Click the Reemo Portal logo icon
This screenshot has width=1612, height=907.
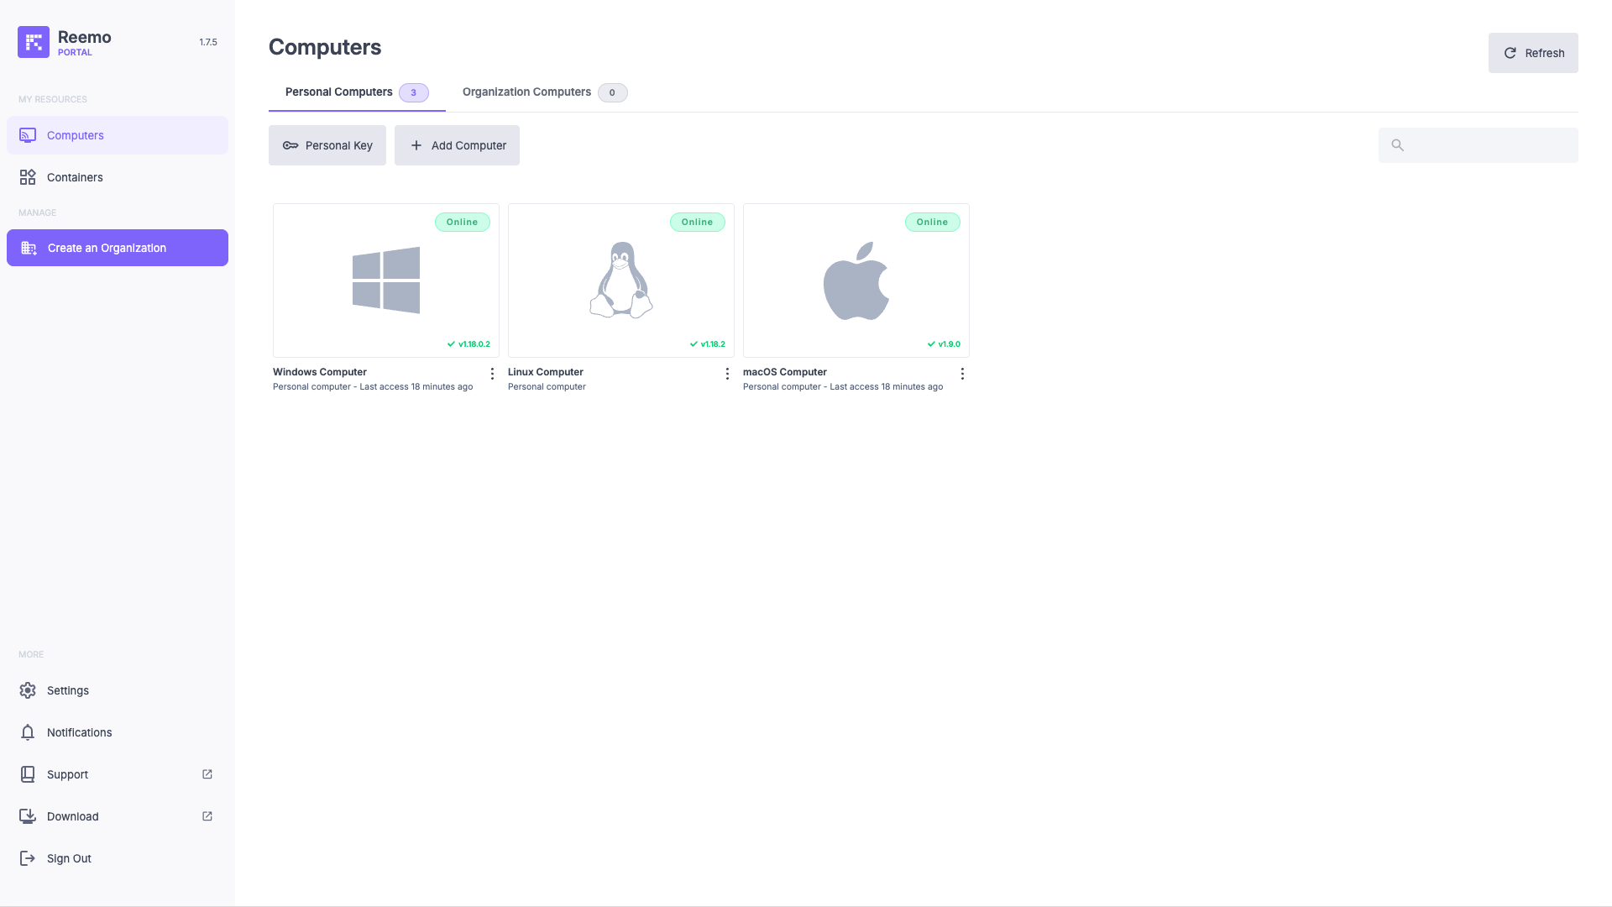[x=34, y=42]
